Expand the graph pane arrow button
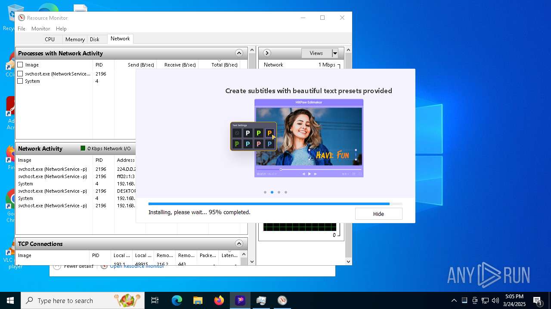The height and width of the screenshot is (309, 551). tap(267, 53)
